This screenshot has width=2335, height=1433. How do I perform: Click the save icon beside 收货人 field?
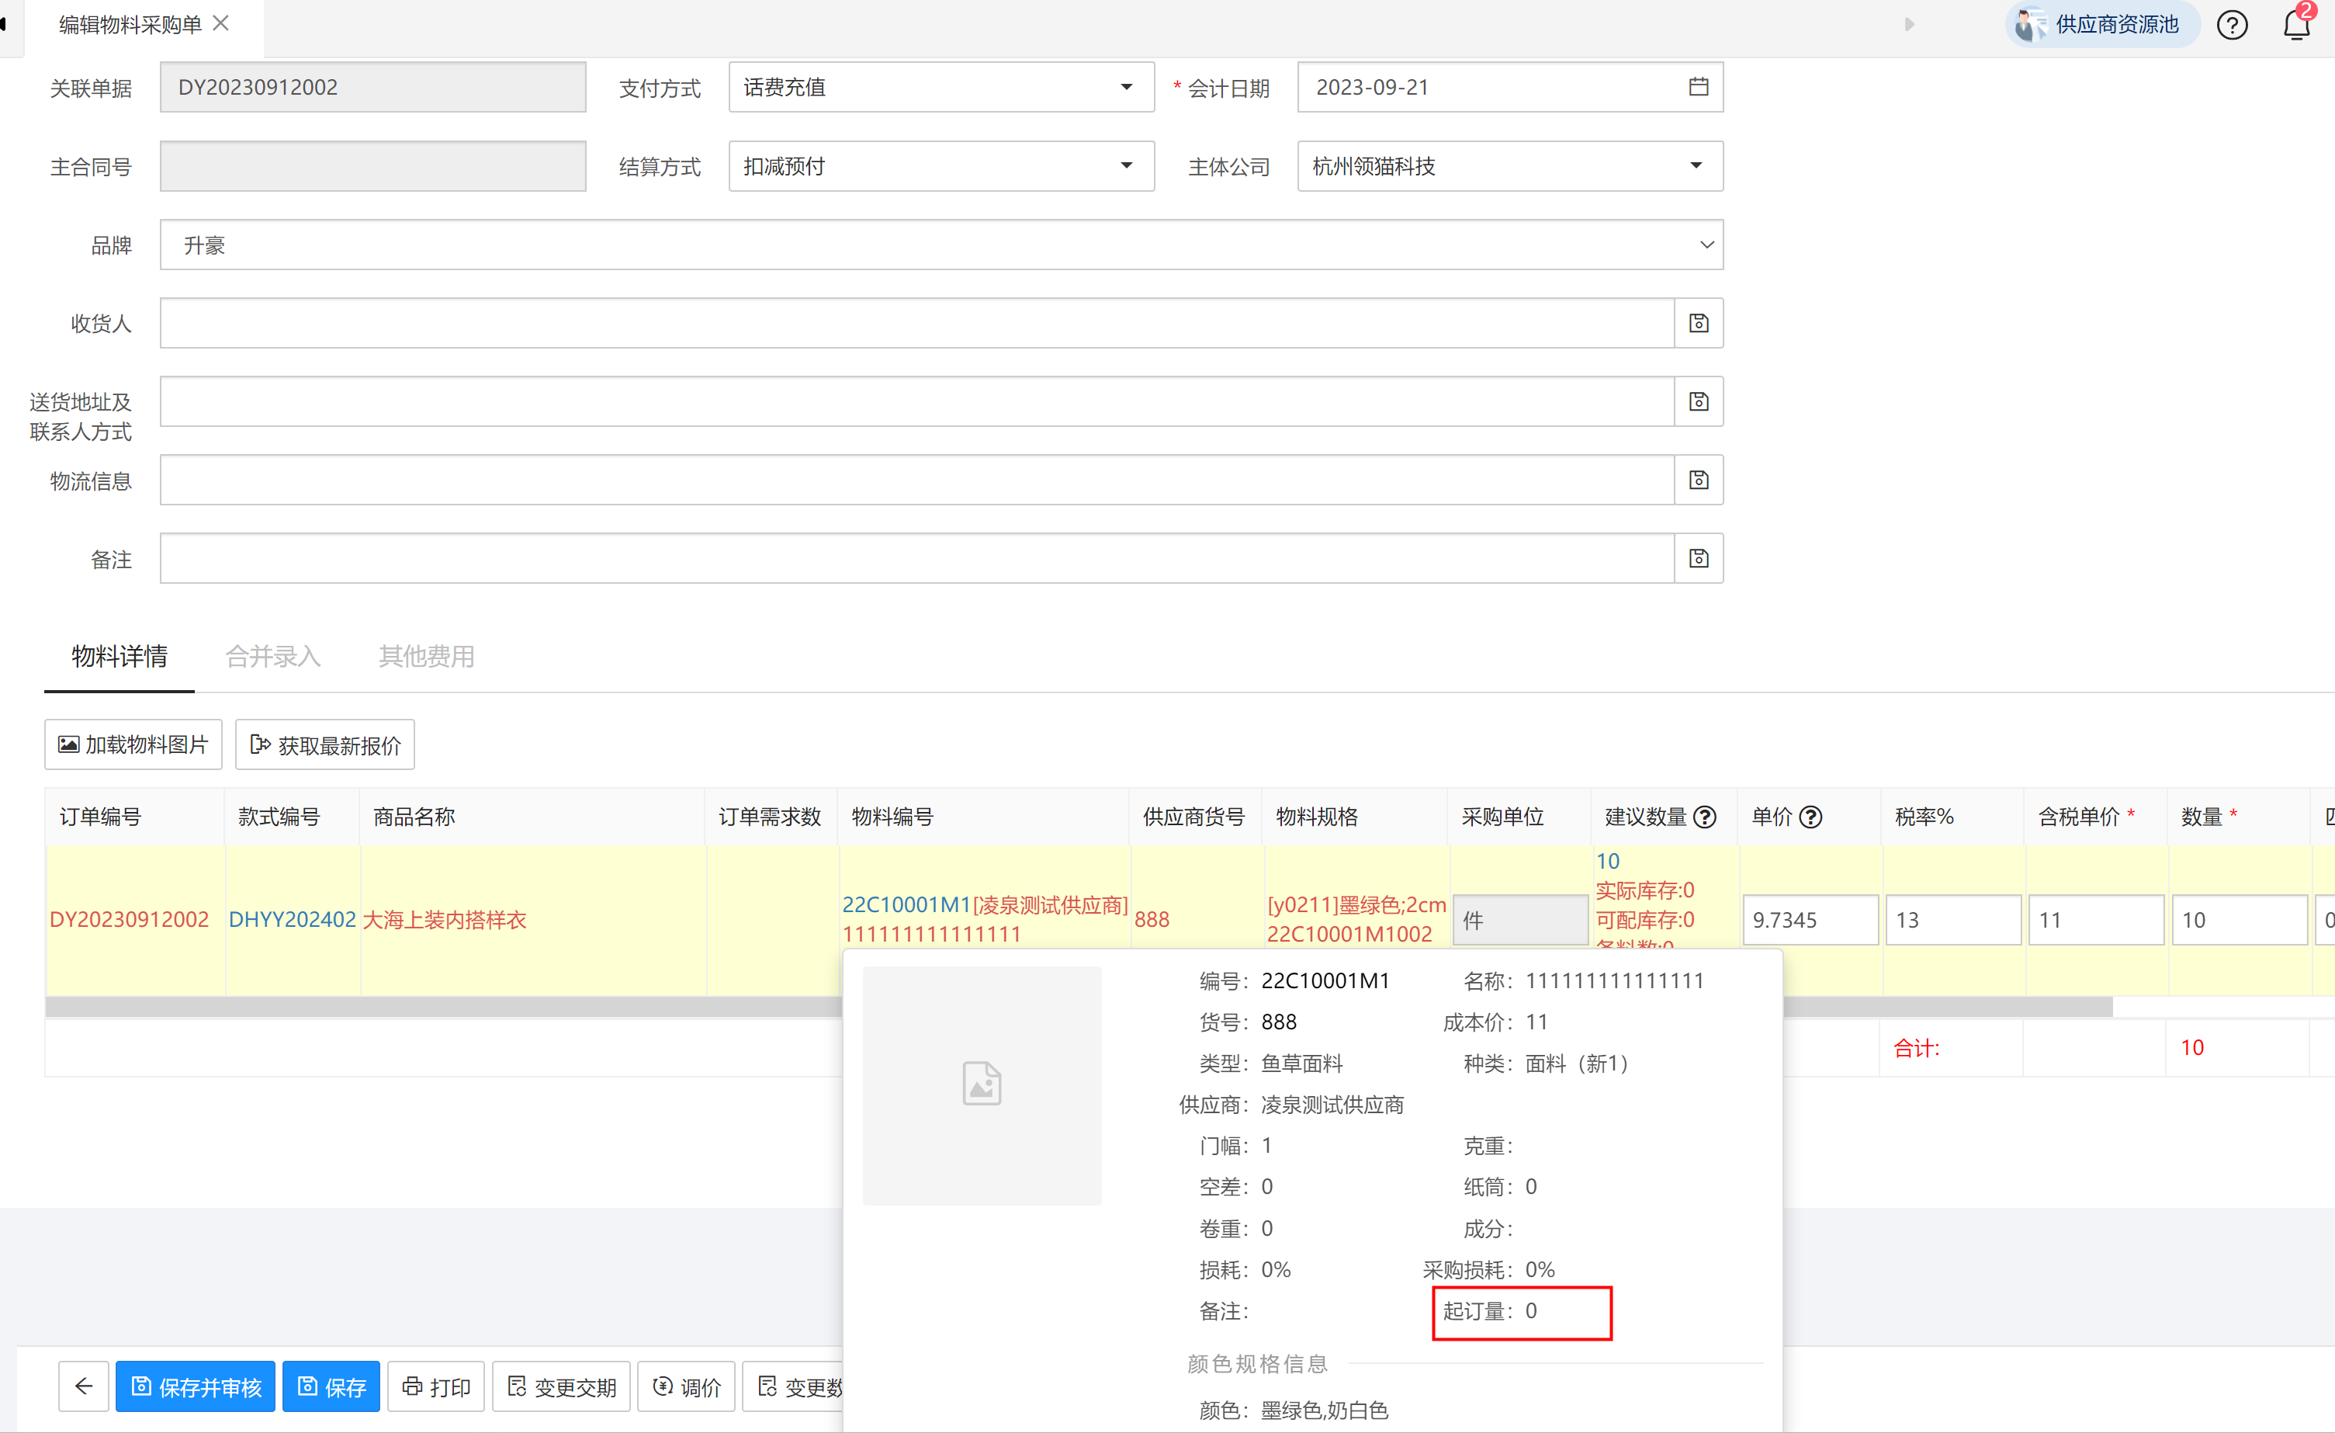[x=1698, y=323]
